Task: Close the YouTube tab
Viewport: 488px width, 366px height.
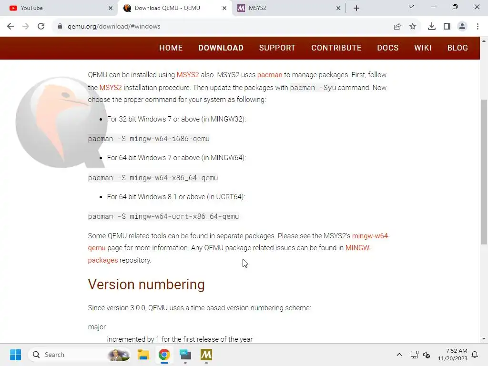Action: click(111, 8)
